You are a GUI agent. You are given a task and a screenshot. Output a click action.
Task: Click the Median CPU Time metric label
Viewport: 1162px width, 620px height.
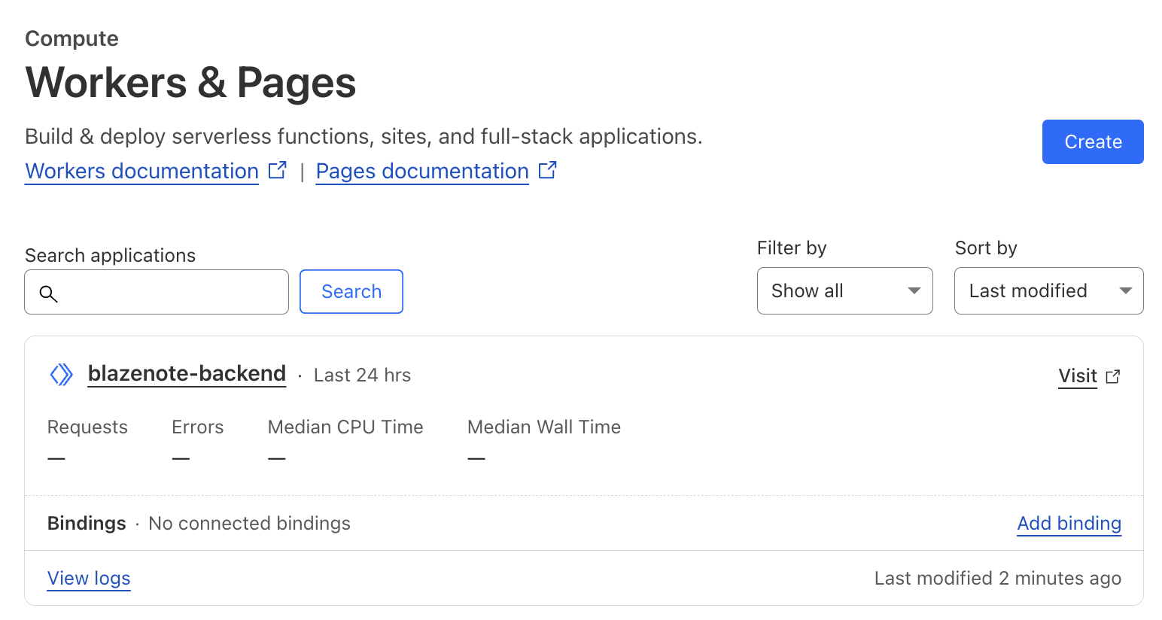(x=345, y=427)
